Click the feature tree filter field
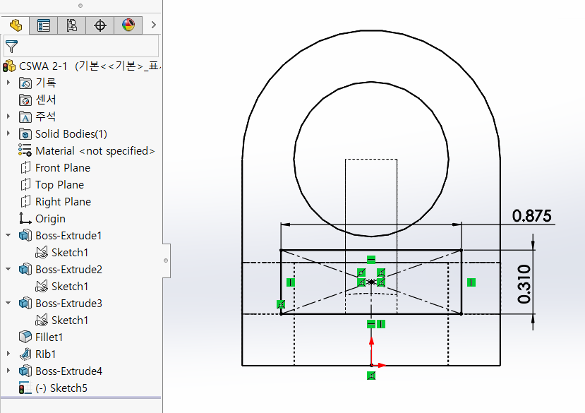The width and height of the screenshot is (585, 413). coord(81,46)
